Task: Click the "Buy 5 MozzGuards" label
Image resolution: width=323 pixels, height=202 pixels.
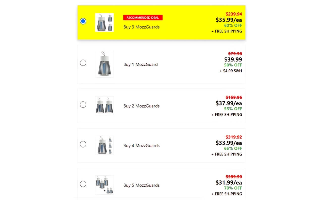Action: [142, 185]
